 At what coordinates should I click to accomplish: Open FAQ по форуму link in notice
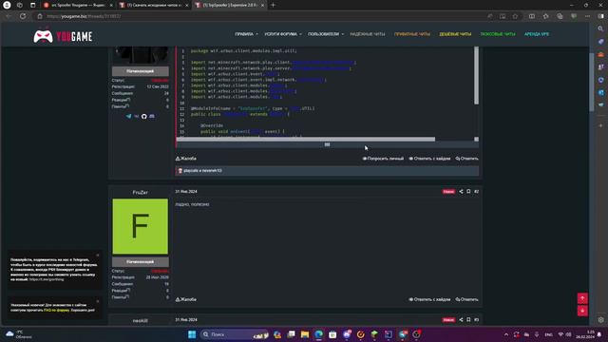[57, 311]
